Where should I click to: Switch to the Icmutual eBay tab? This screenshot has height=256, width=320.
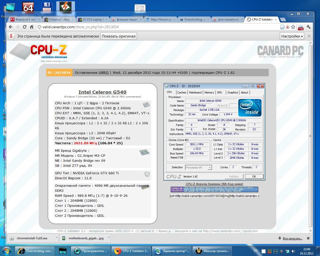coord(58,19)
